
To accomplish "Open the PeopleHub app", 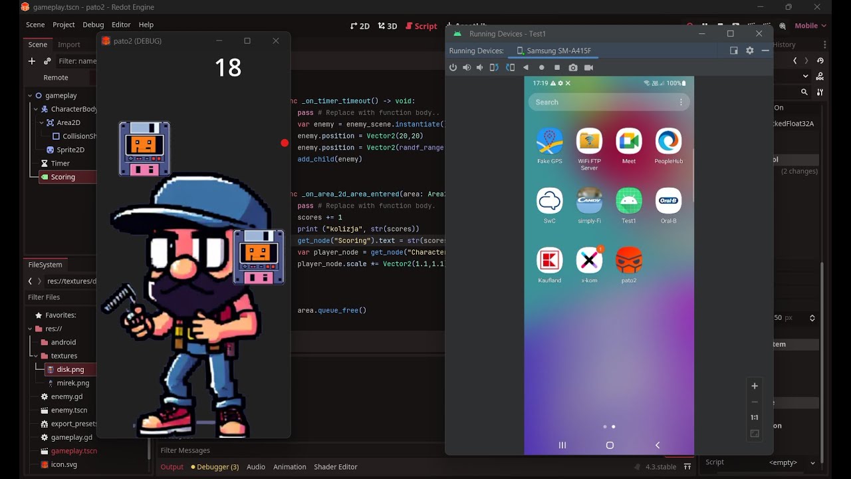I will [x=669, y=146].
